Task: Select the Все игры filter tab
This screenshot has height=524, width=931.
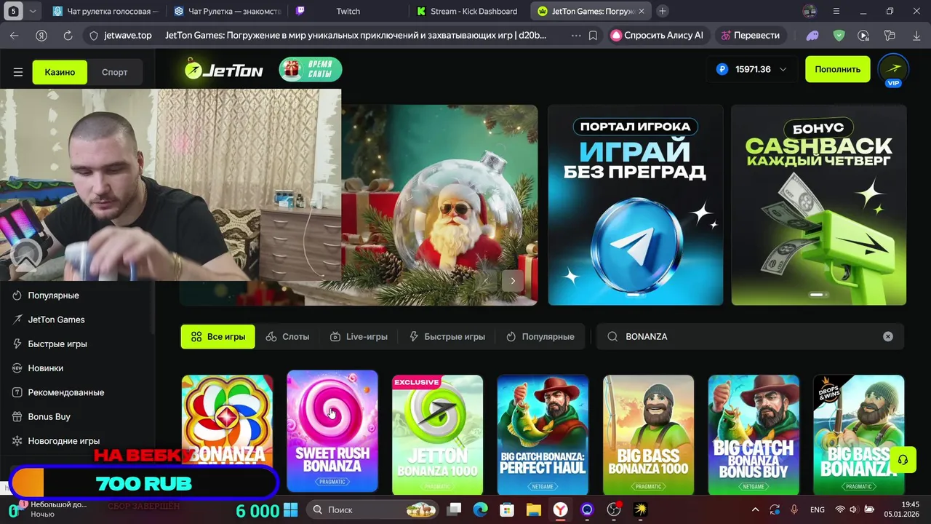Action: point(218,336)
